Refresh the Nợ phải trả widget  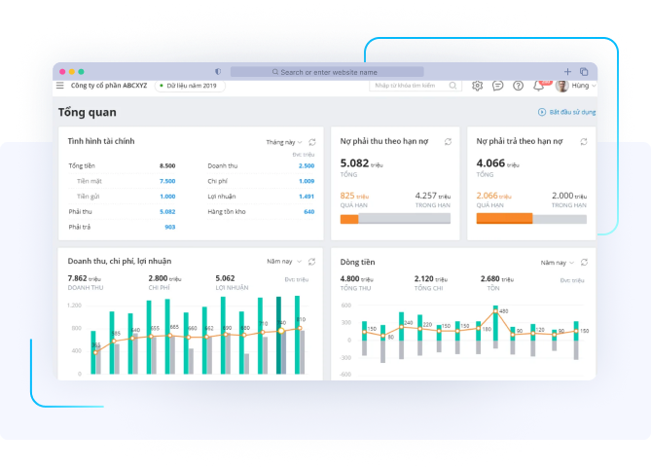tap(584, 142)
